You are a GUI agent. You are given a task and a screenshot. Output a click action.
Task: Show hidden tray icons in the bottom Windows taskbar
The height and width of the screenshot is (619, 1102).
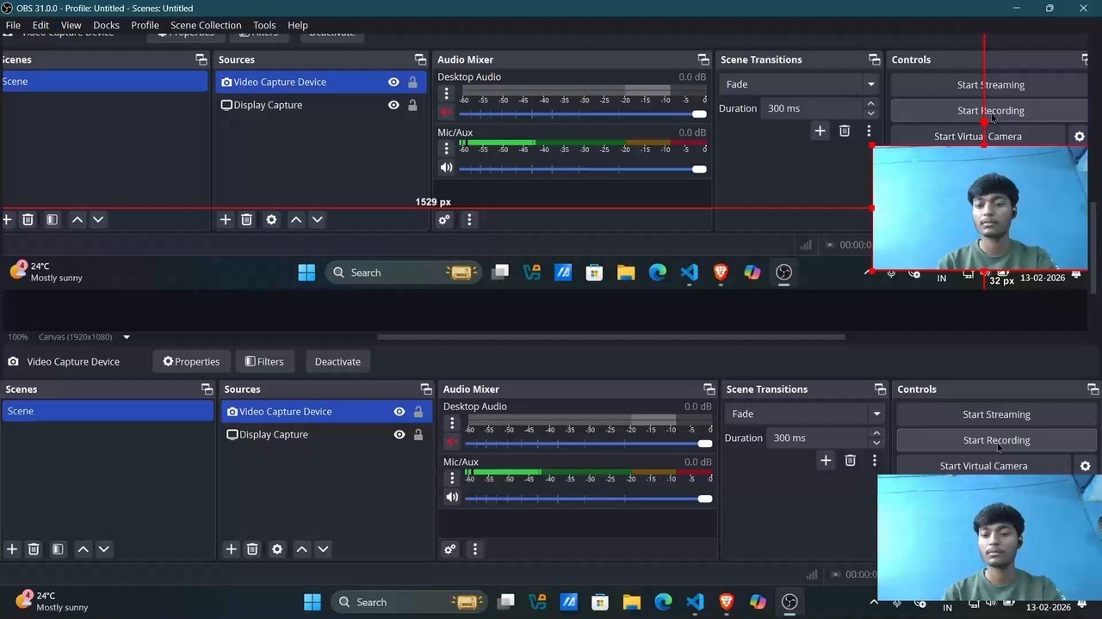tap(874, 602)
